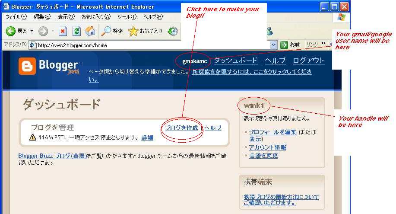
Task: Open Forward button history dropdown arrow
Action: pos(53,31)
